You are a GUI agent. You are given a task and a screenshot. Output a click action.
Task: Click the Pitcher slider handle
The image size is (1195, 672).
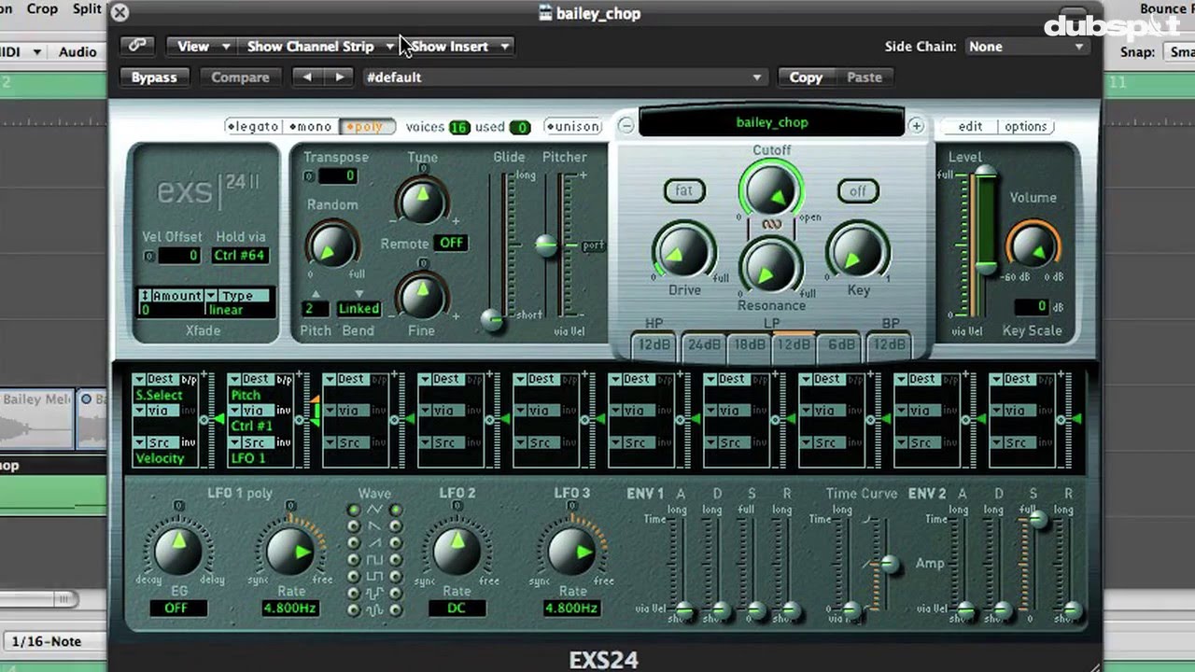546,245
